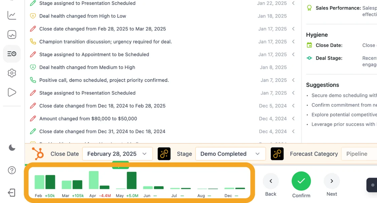
Task: Click the sign-out icon at the sidebar bottom
Action: pyautogui.click(x=11, y=193)
